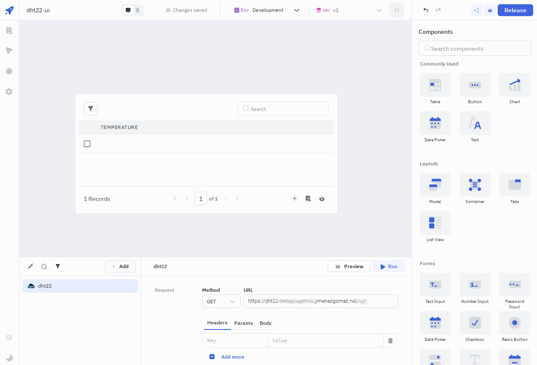Open app settings with the gear icon
Viewport: 537px width, 365px height.
[x=9, y=91]
